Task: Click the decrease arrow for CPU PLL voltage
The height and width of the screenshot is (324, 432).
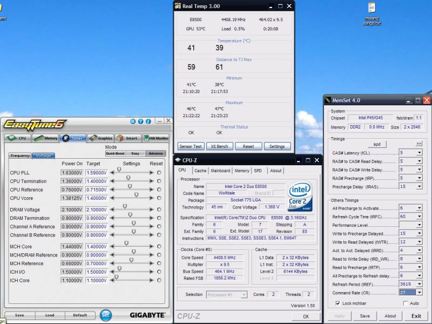Action: coord(112,173)
